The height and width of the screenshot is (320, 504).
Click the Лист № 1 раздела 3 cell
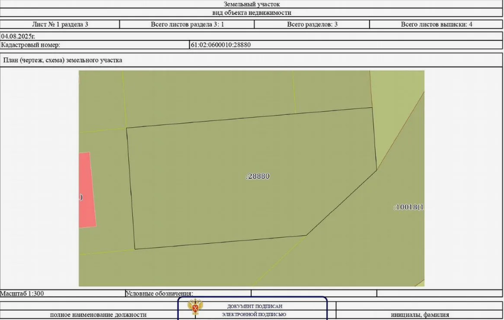click(60, 24)
